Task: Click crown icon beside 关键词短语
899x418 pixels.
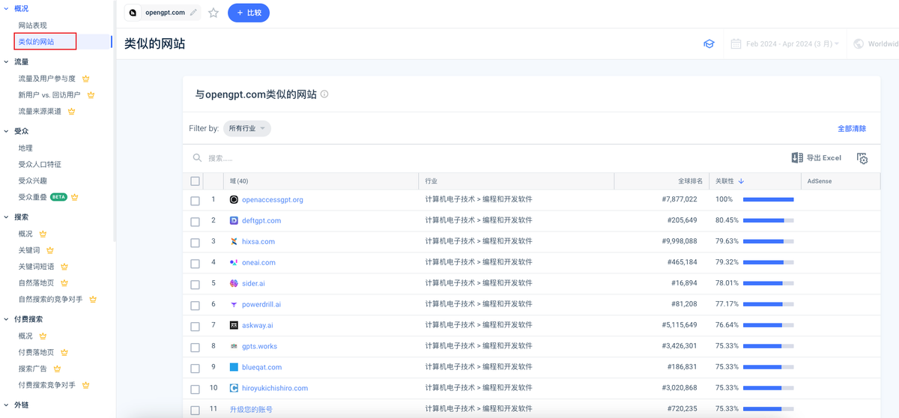Action: pos(64,267)
